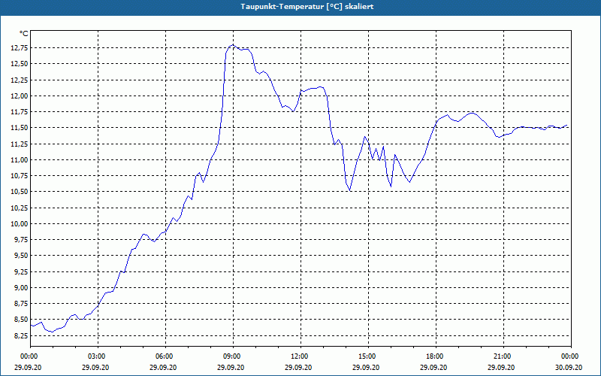Pick the '12:00' time label
Screen dimensions: 601x376
(301, 356)
